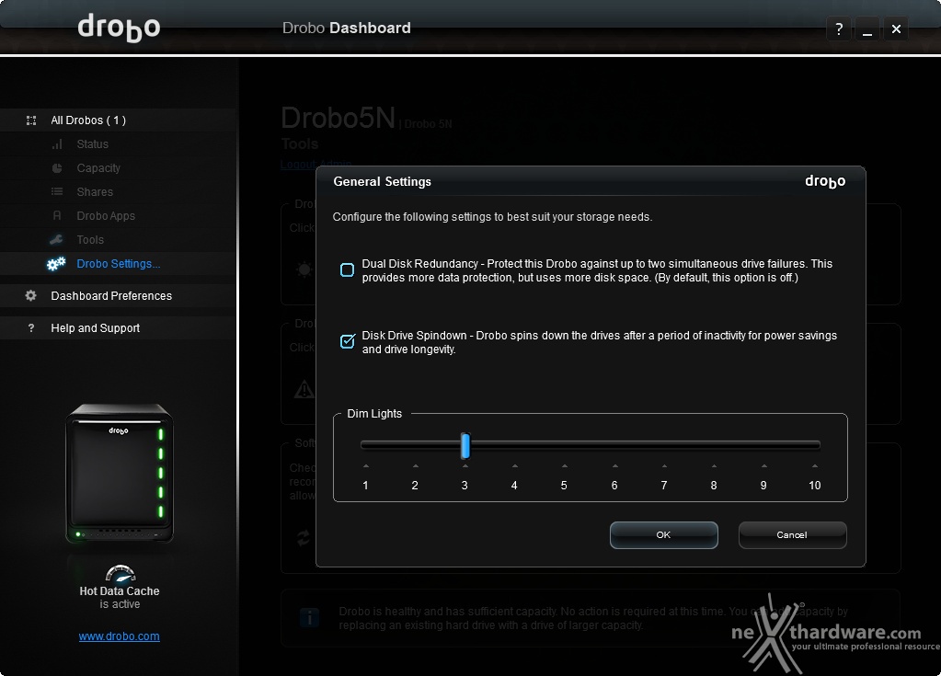Set Dim Lights slider to level 7

point(664,445)
